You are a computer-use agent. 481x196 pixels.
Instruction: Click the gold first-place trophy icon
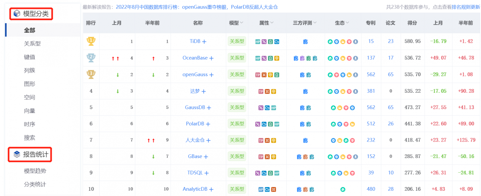click(91, 41)
